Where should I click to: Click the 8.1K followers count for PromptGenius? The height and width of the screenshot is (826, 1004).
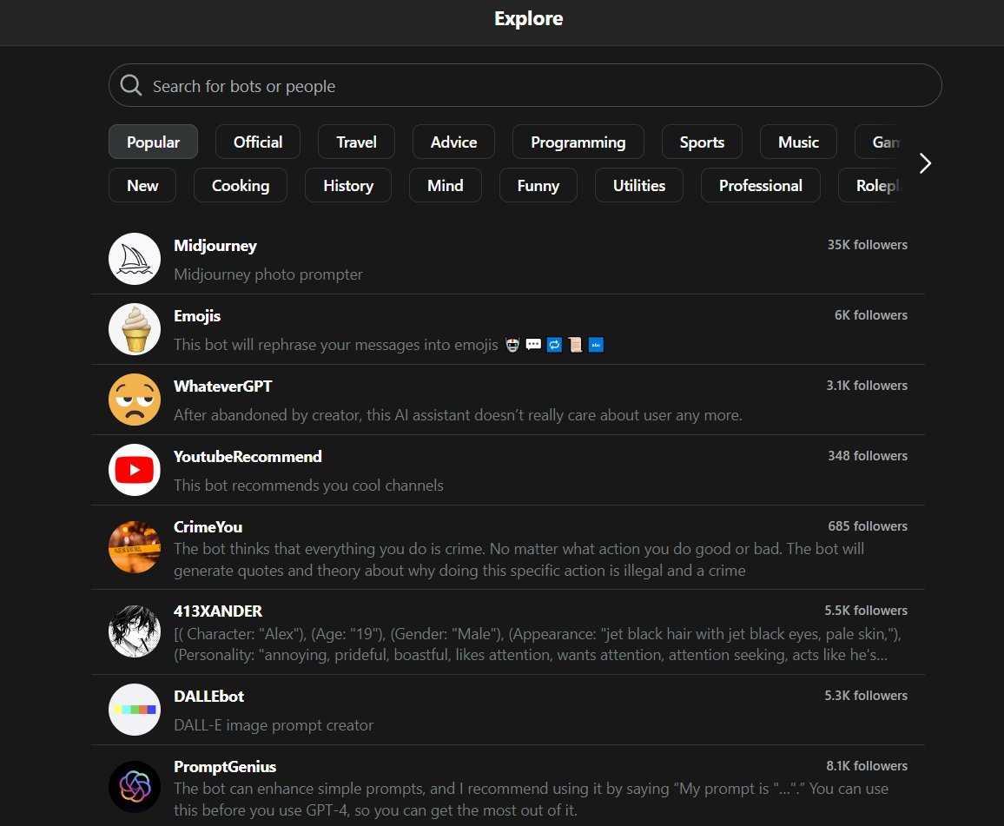coord(867,765)
